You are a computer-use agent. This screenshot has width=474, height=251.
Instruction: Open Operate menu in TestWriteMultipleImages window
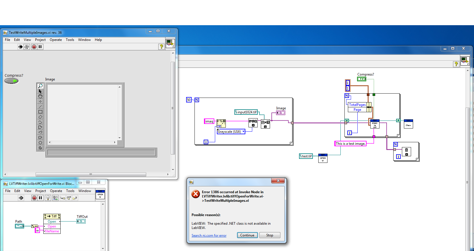56,40
